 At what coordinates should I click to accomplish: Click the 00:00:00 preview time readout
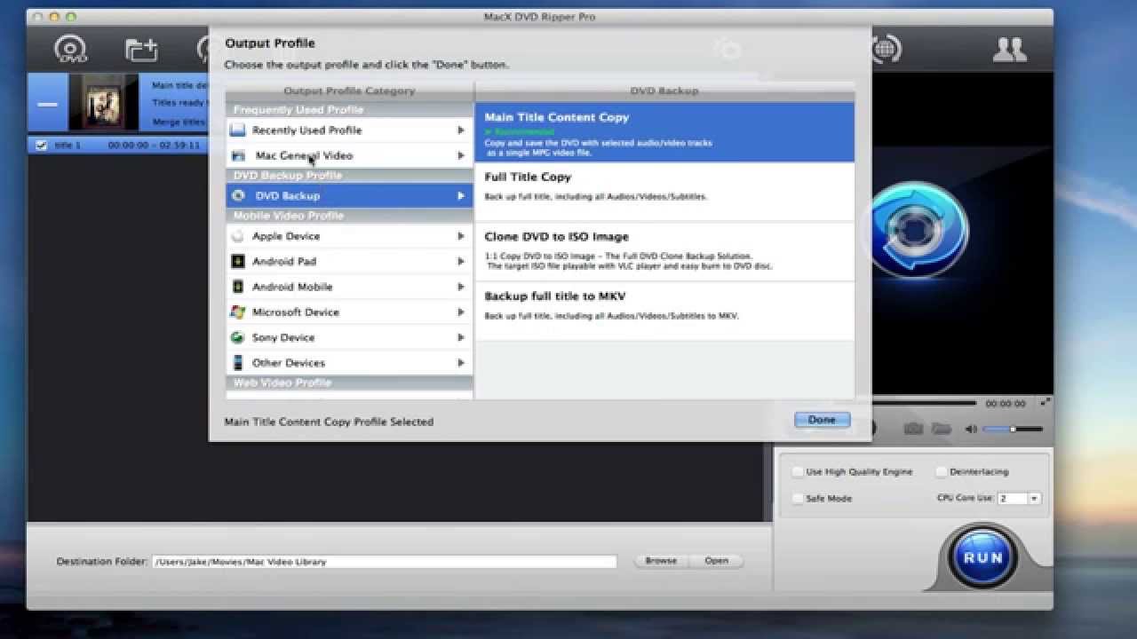click(1006, 403)
